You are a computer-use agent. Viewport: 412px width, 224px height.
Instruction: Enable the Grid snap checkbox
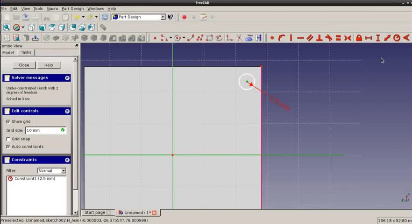8,139
